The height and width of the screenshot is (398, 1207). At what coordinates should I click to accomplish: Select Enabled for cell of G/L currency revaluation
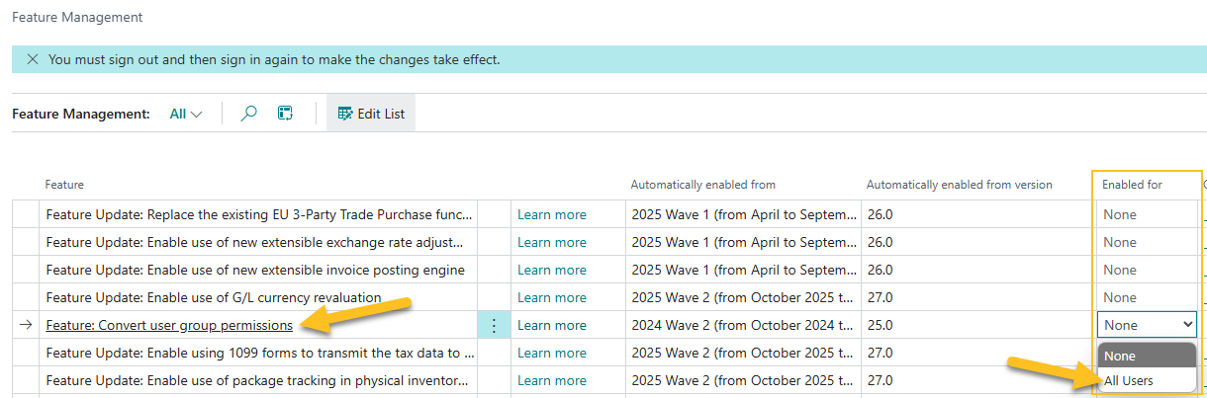tap(1146, 297)
